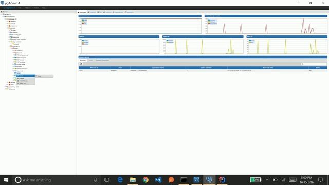
Task: Open the Locks tab in Database activity
Action: pos(90,60)
